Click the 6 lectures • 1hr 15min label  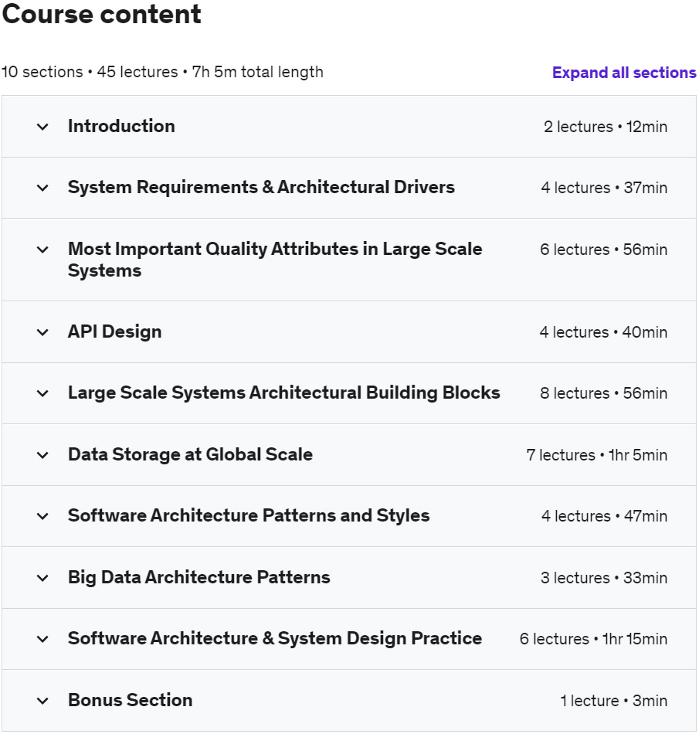tap(593, 639)
